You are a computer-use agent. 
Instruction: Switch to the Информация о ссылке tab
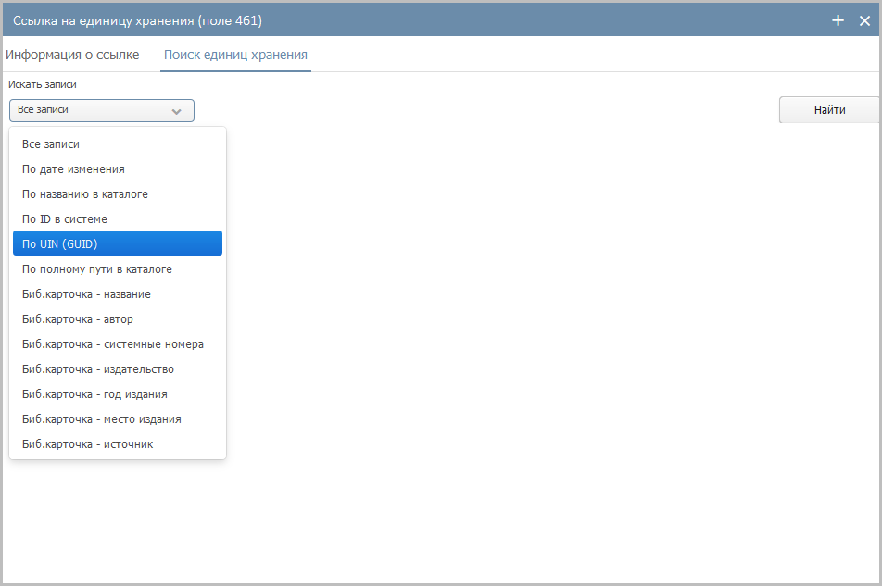pyautogui.click(x=72, y=55)
